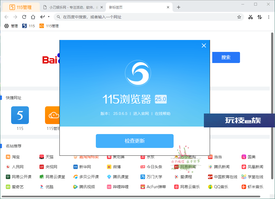Viewport: 275px width, 199px height.
Task: Open the 腾讯视频 site link
Action: (84, 187)
